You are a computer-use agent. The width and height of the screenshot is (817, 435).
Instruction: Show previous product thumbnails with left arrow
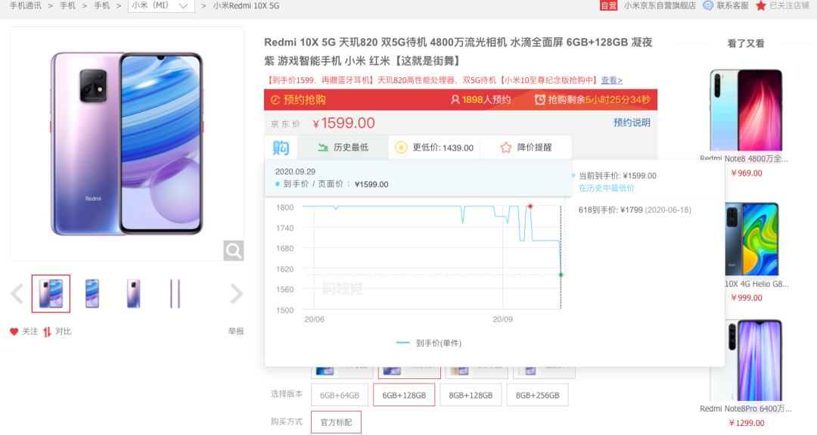(17, 294)
